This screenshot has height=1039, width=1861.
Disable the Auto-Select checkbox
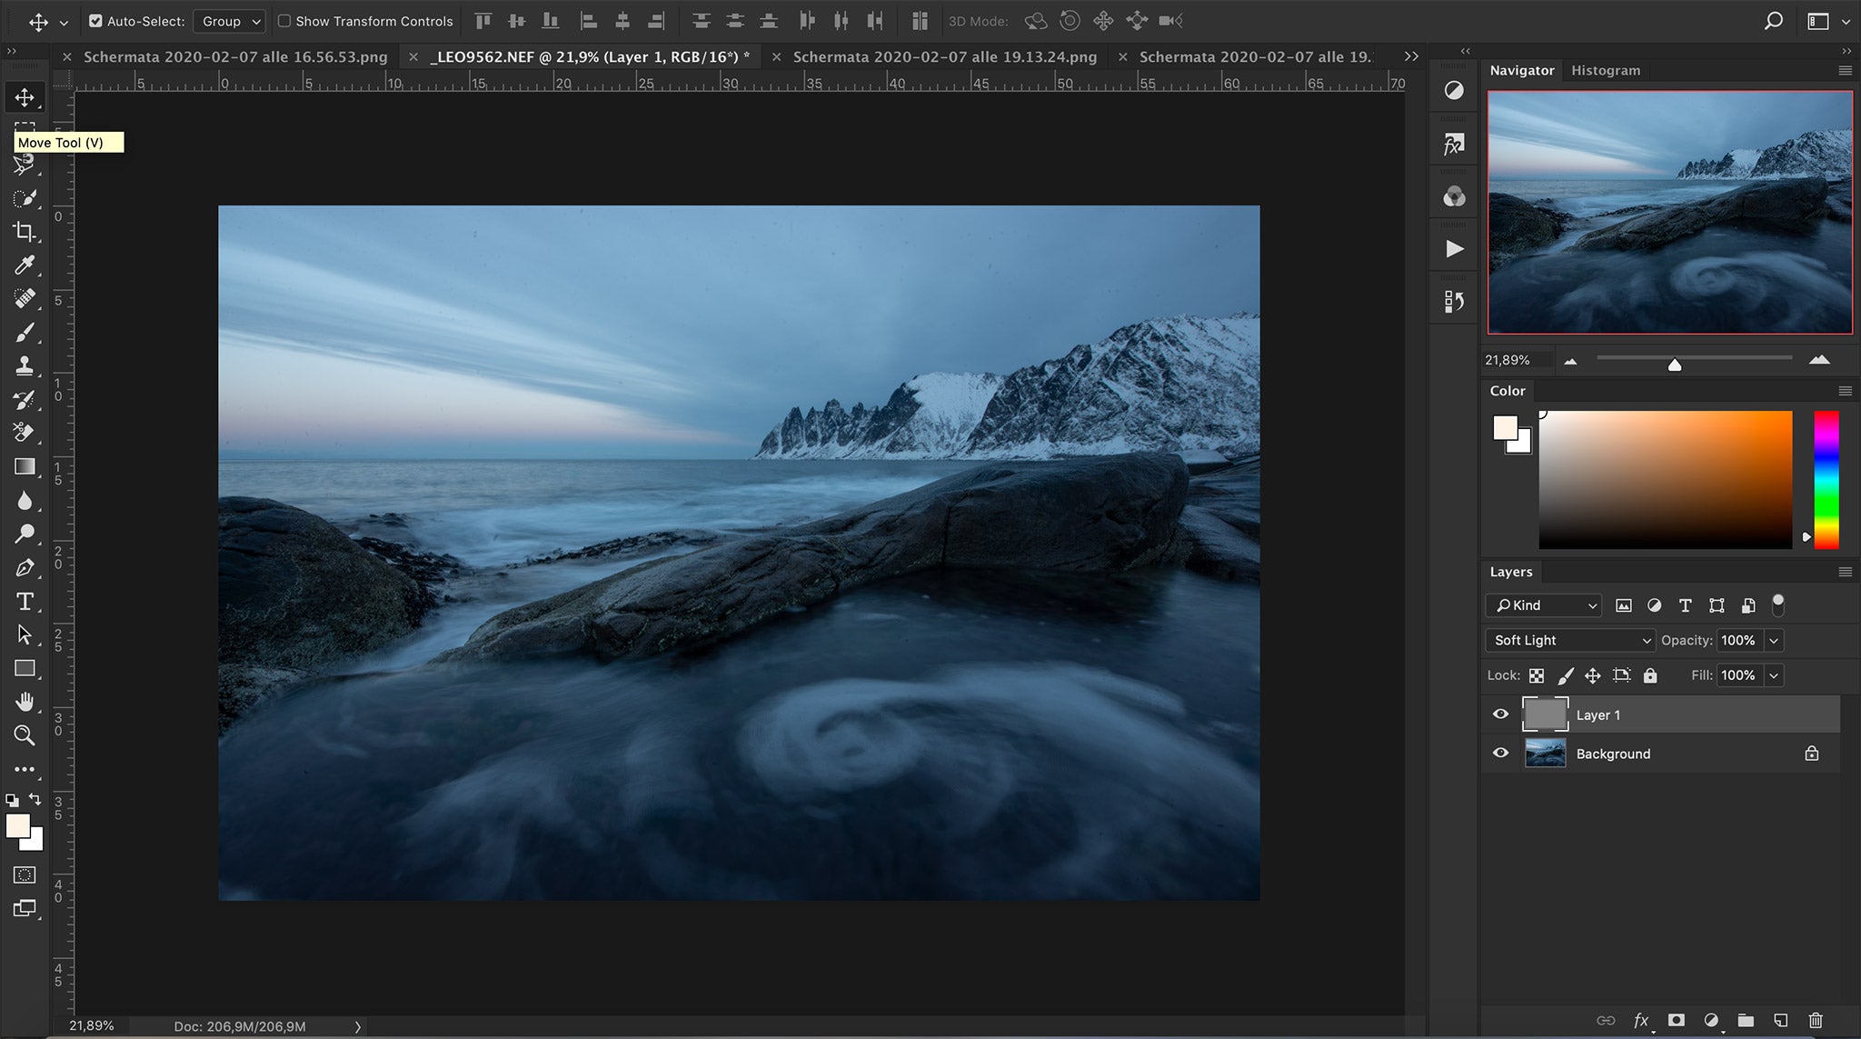pos(96,20)
